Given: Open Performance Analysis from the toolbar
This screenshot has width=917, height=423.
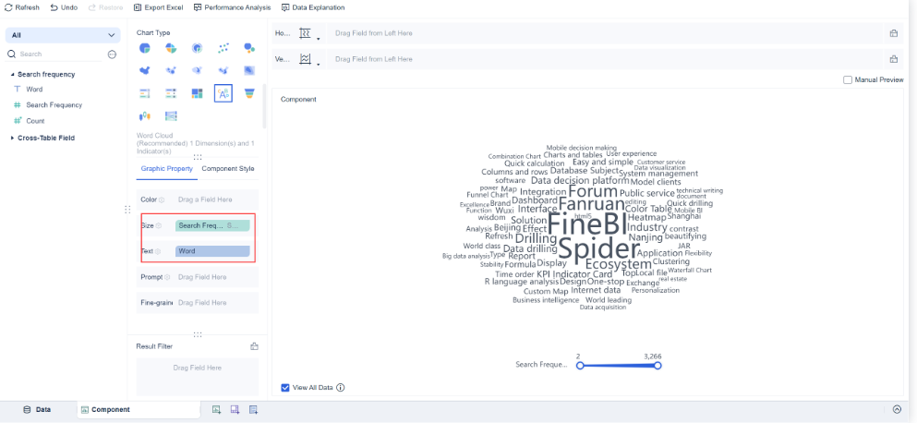Looking at the screenshot, I should [x=233, y=7].
